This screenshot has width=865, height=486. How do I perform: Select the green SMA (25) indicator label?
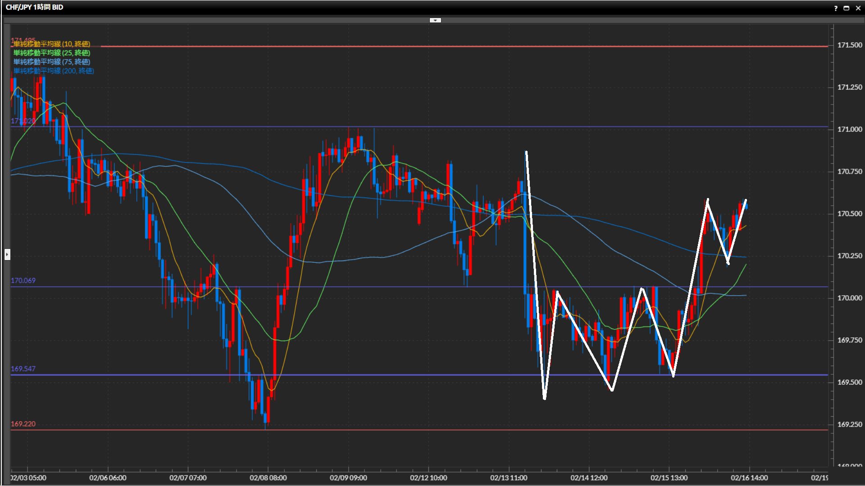pyautogui.click(x=51, y=53)
